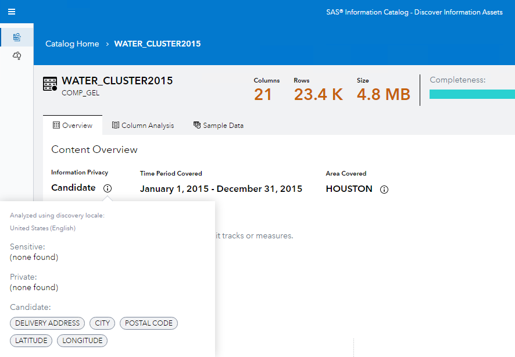Click the POSTAL CODE tag
This screenshot has width=515, height=357.
[x=149, y=323]
